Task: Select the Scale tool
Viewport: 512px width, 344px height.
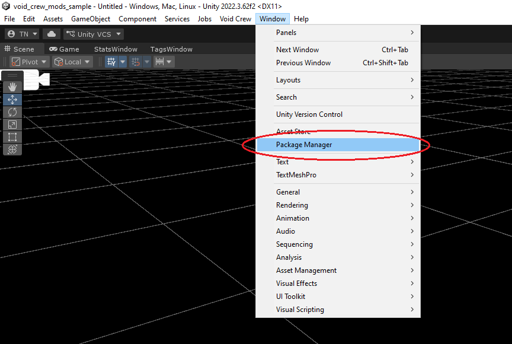Action: click(12, 125)
